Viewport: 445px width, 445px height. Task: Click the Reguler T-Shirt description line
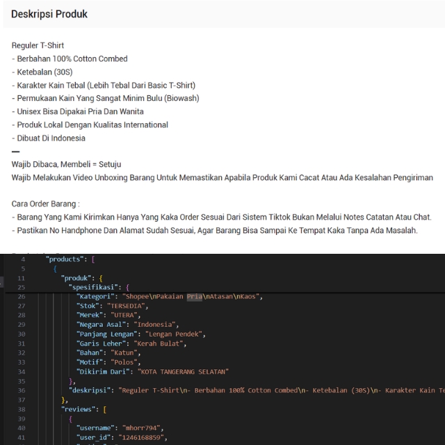(38, 46)
